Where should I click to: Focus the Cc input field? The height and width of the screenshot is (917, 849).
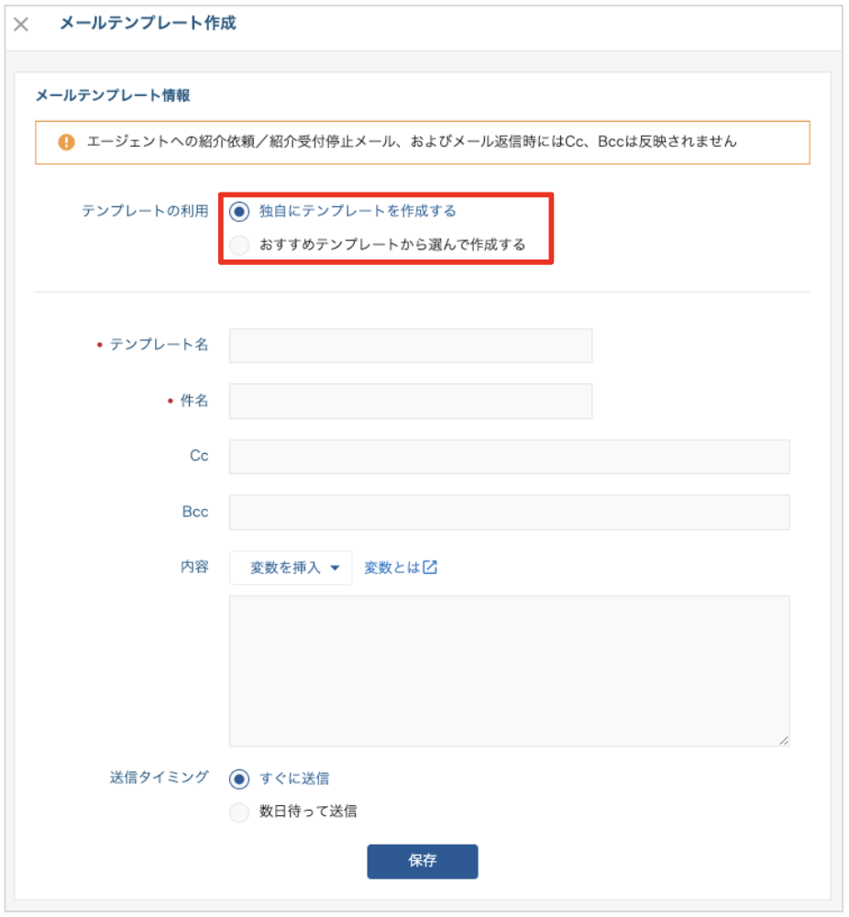click(x=509, y=457)
